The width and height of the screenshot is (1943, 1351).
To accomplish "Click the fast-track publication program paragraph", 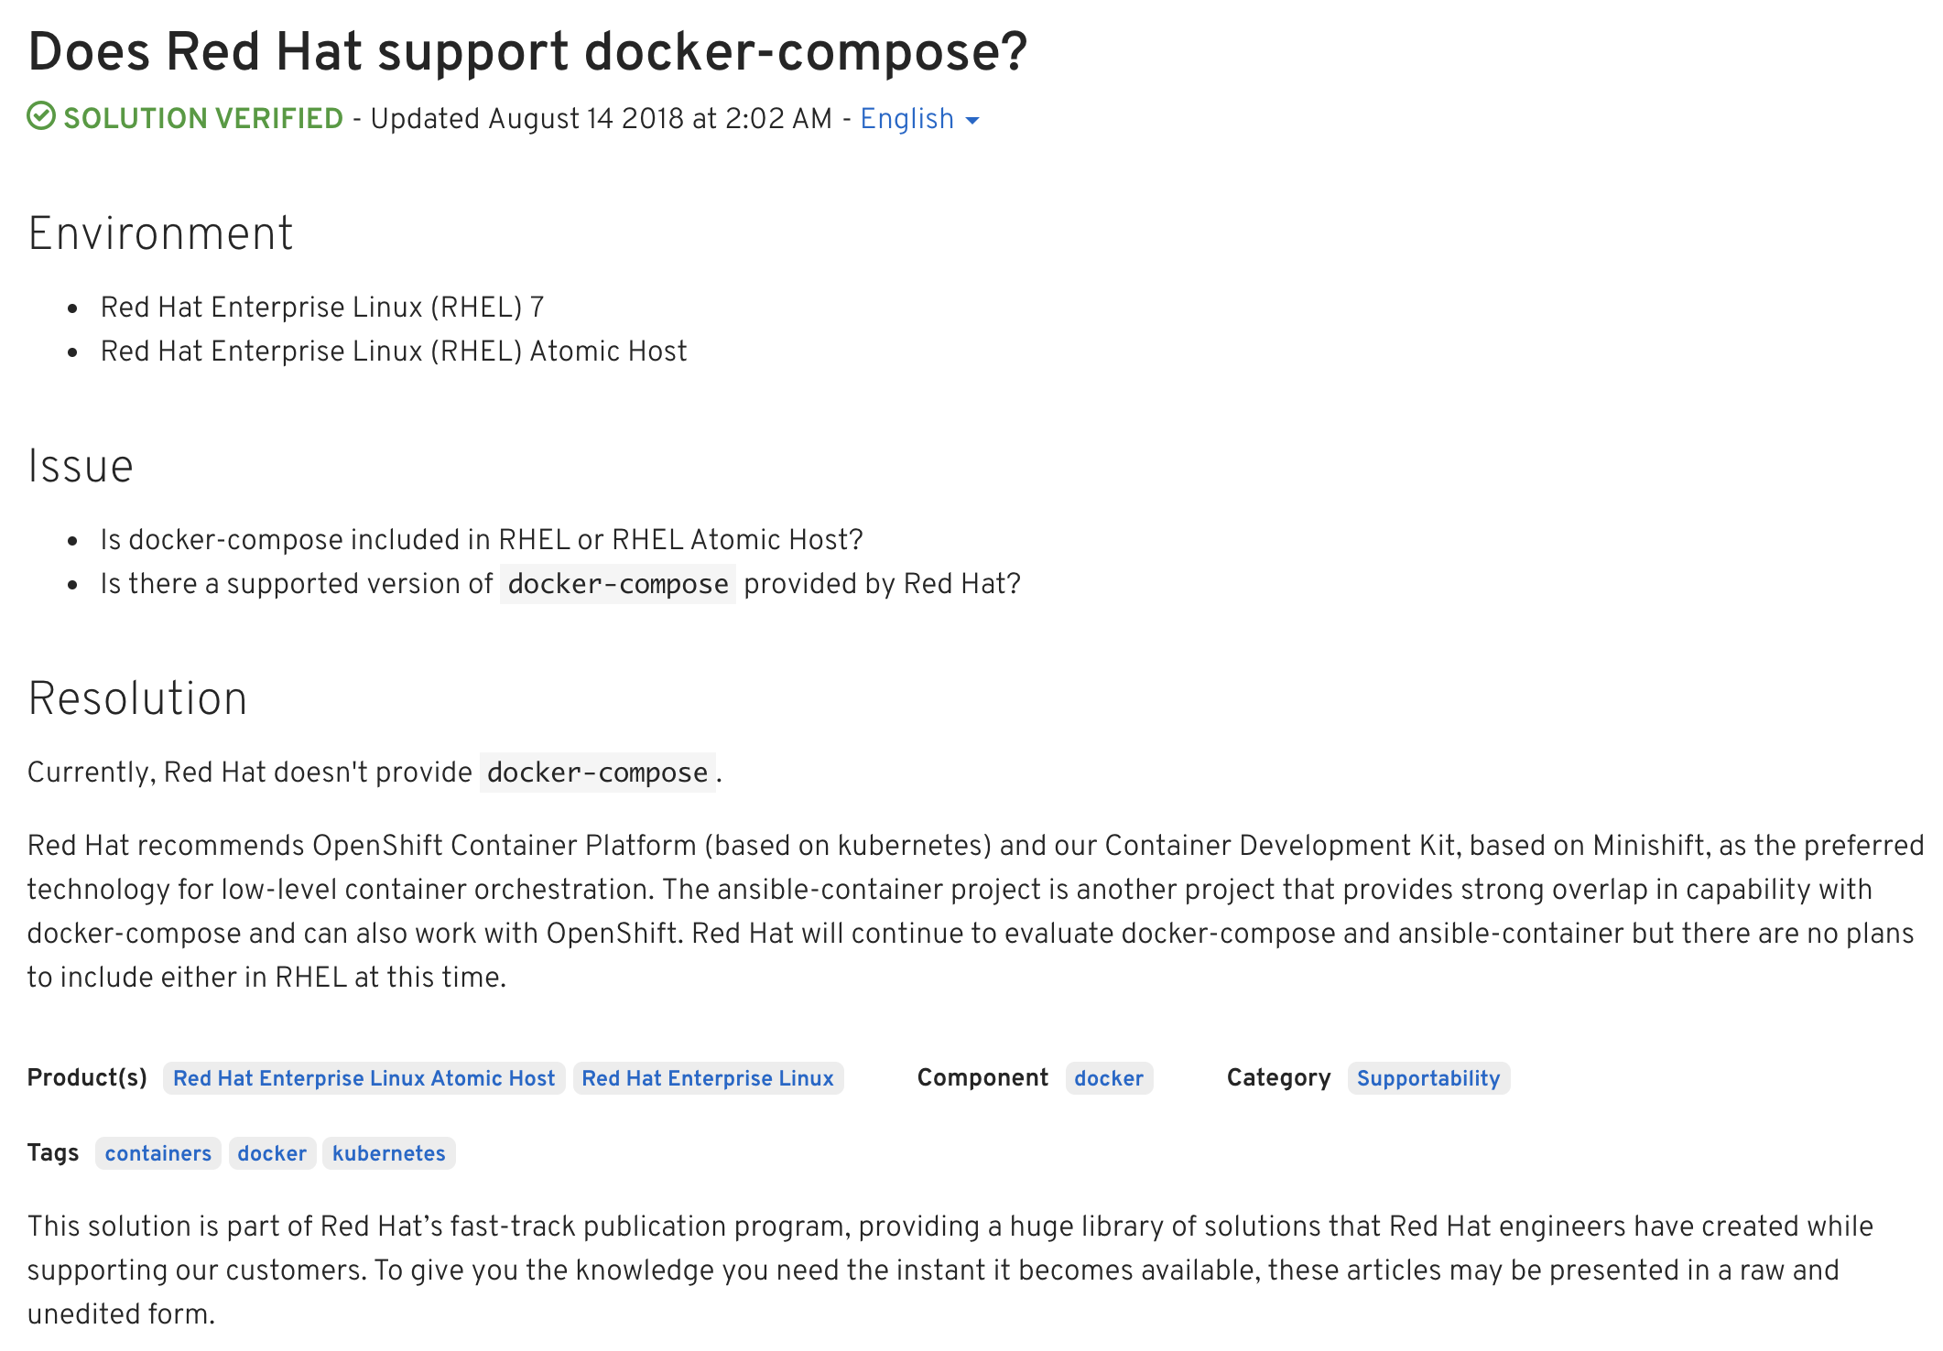I will pos(950,1270).
